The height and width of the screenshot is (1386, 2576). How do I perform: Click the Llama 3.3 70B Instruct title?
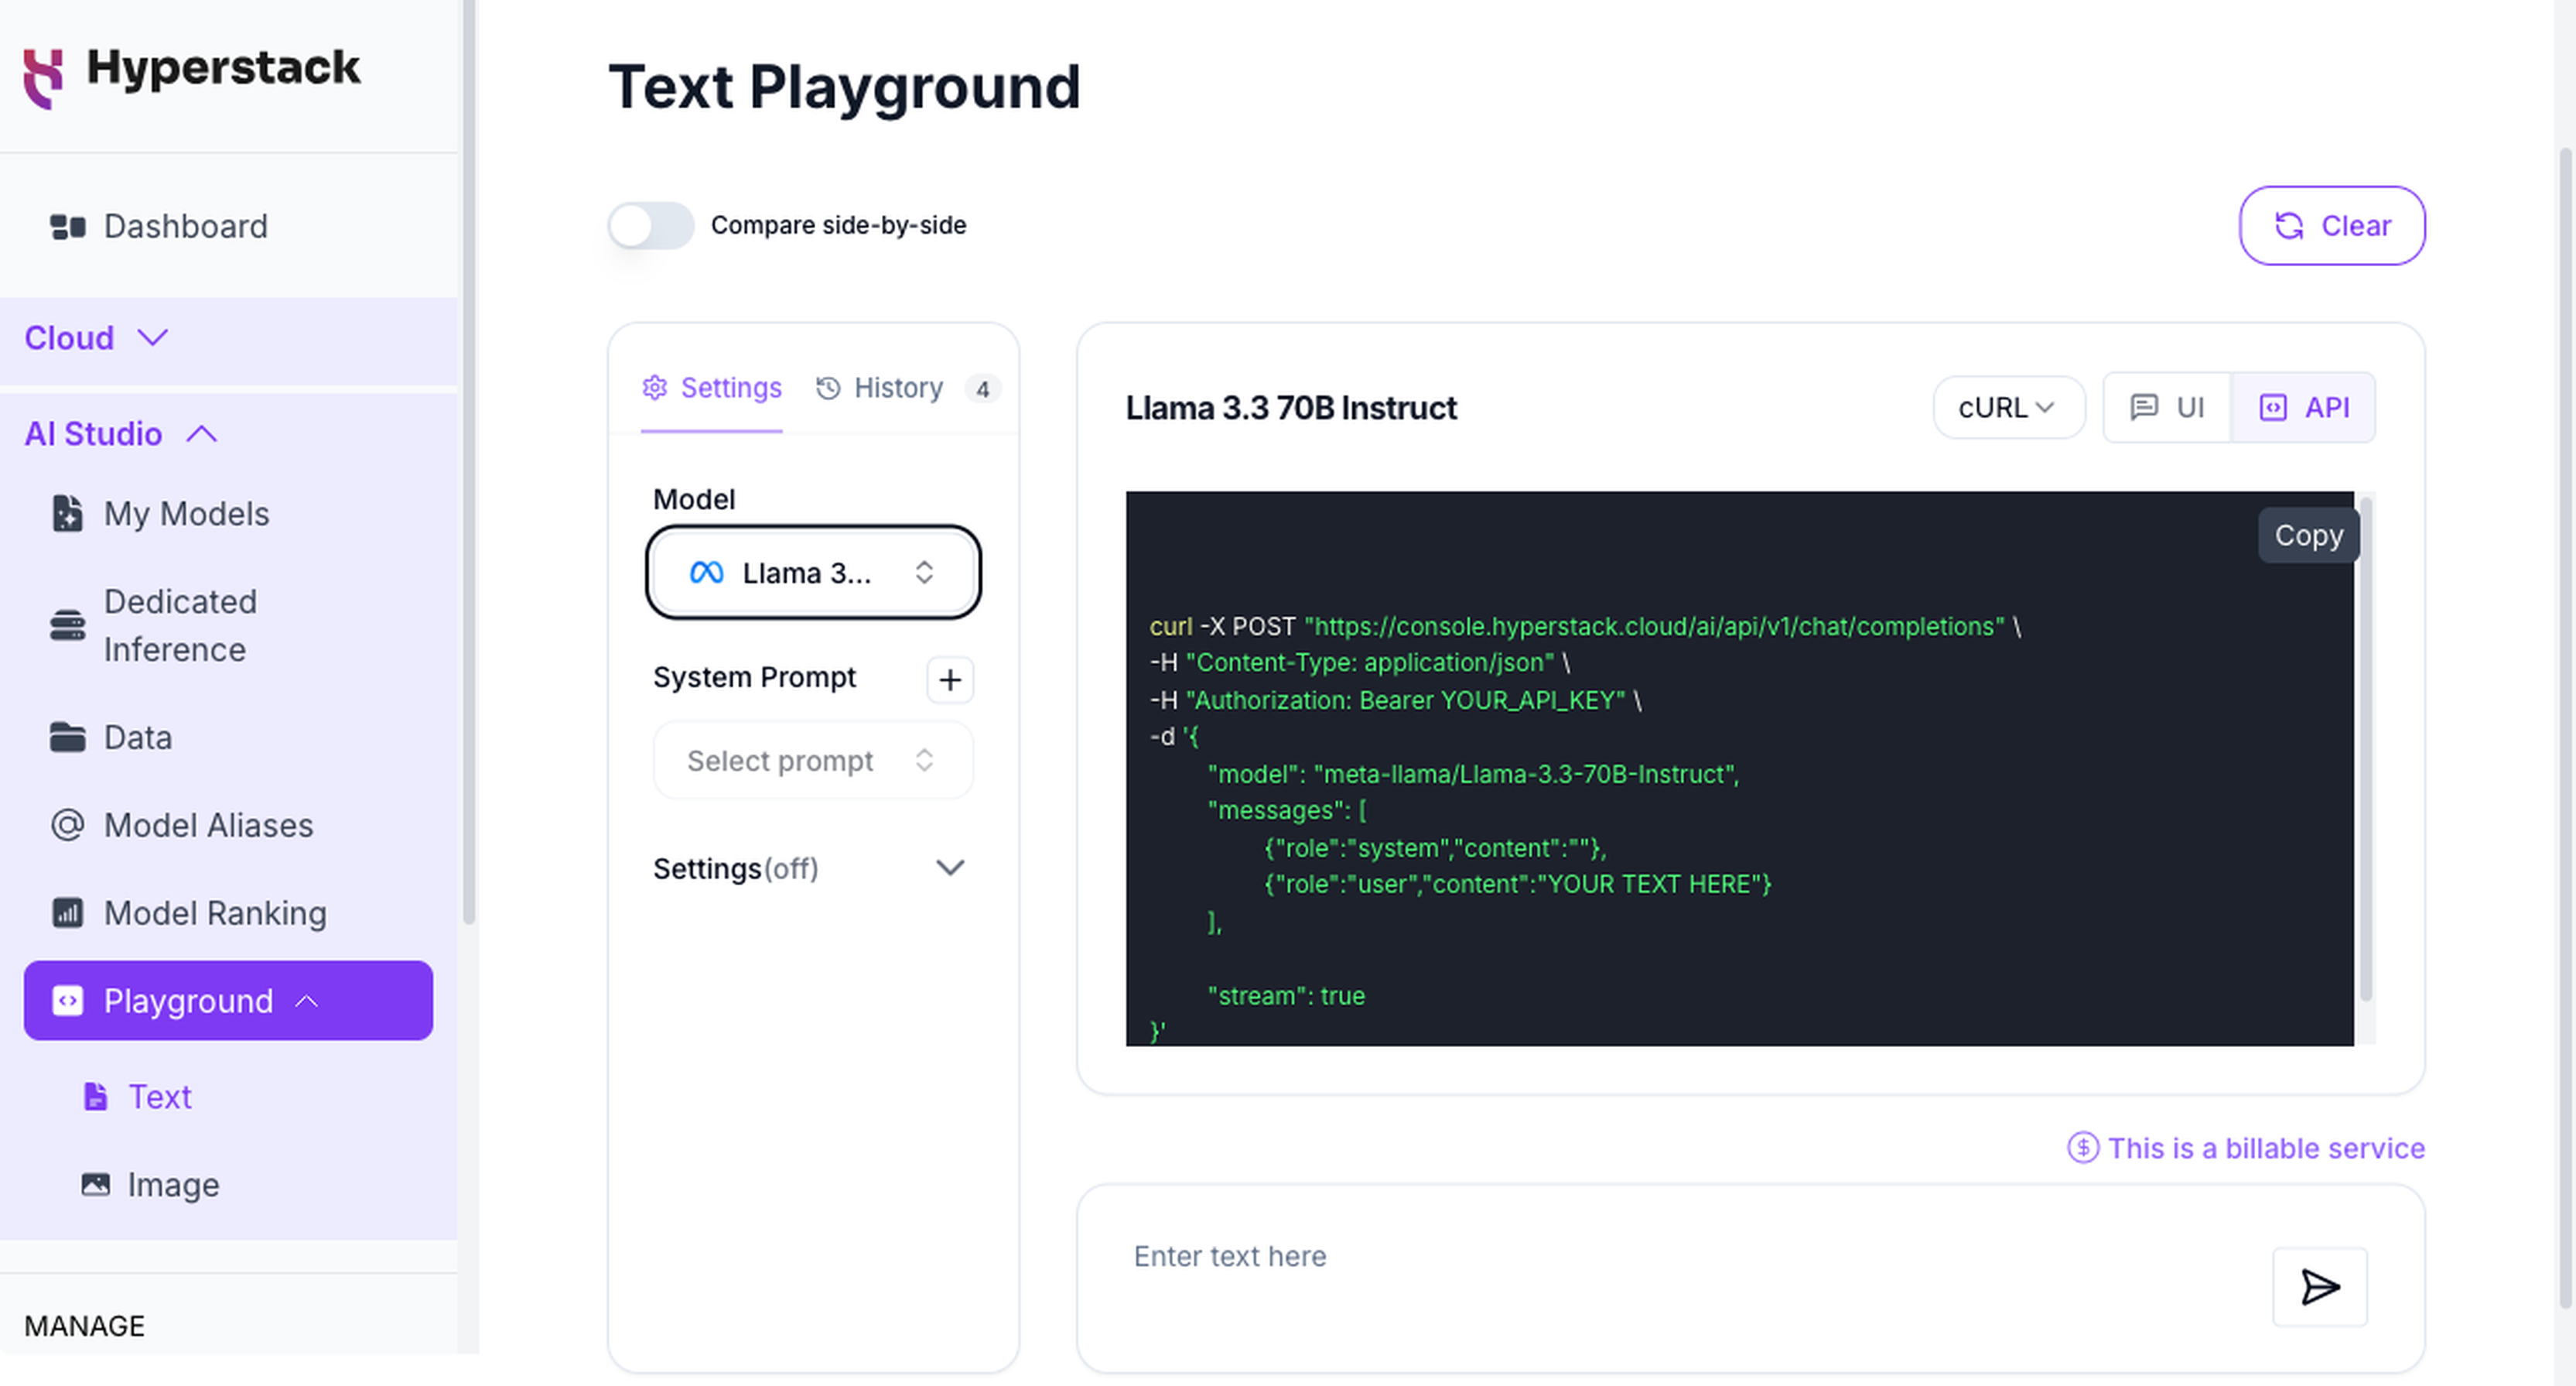tap(1291, 409)
